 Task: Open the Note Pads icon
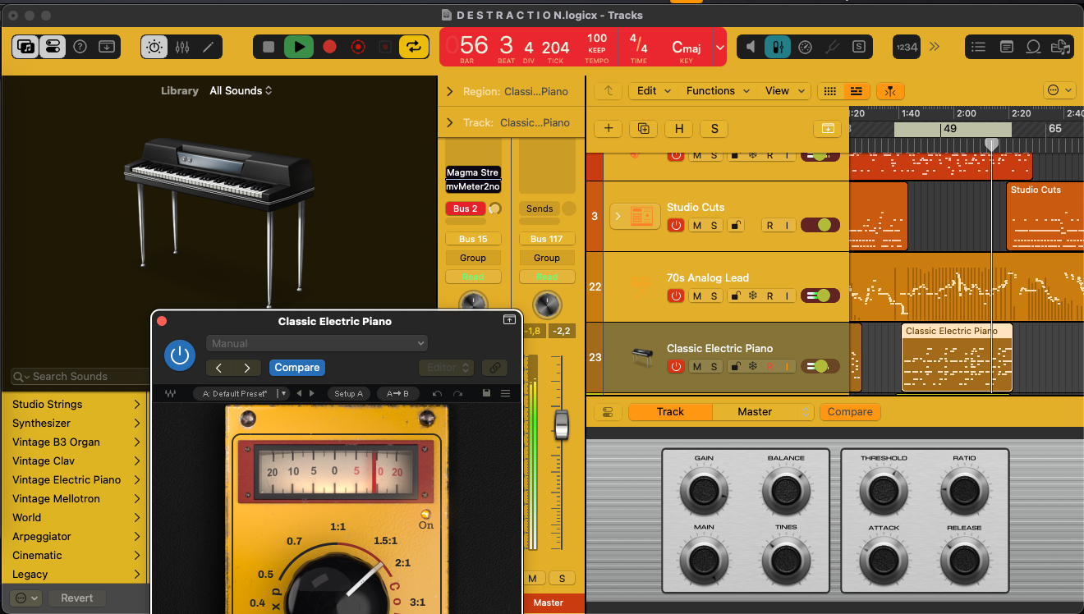(x=1006, y=47)
